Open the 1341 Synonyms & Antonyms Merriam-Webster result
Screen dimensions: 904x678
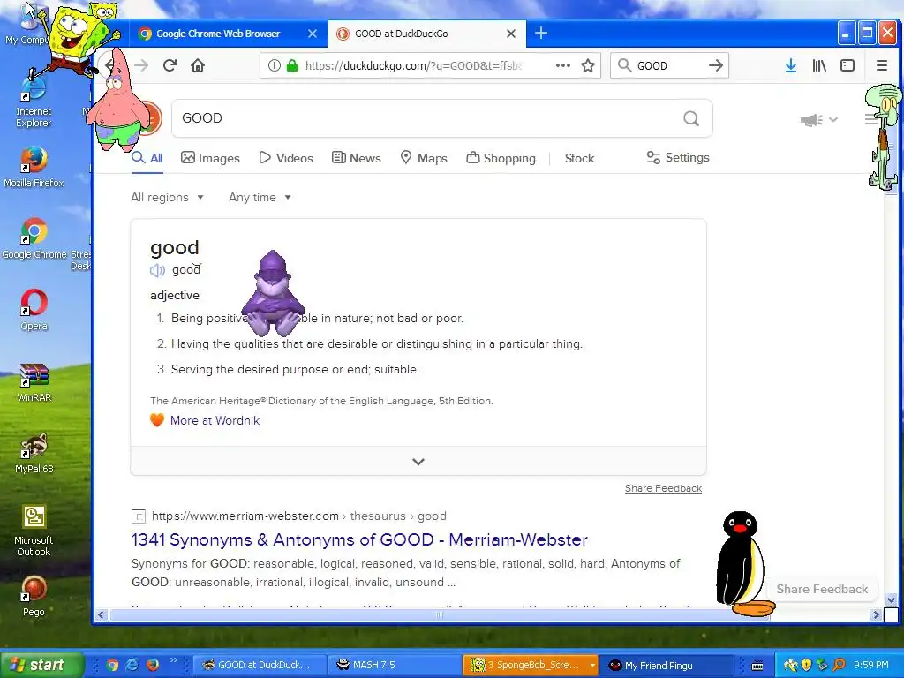359,539
